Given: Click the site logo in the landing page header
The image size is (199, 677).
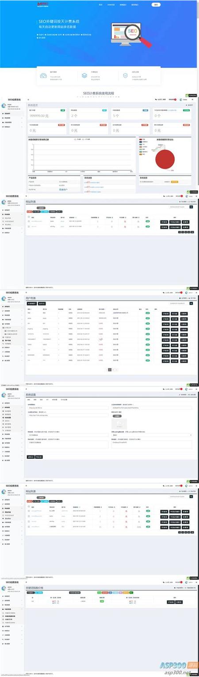Looking at the screenshot, I should (43, 5).
